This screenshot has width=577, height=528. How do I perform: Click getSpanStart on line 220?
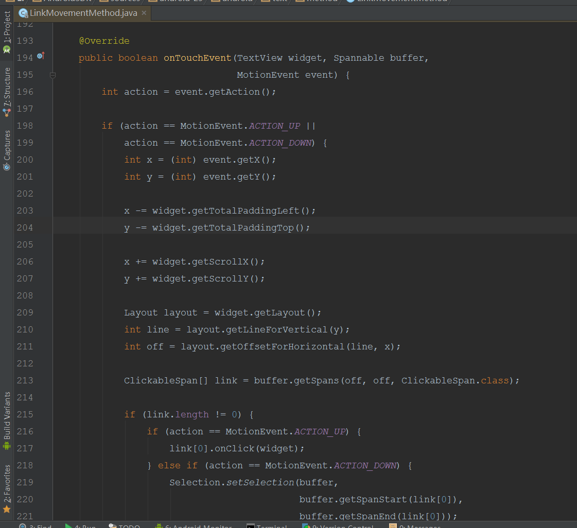tap(373, 499)
